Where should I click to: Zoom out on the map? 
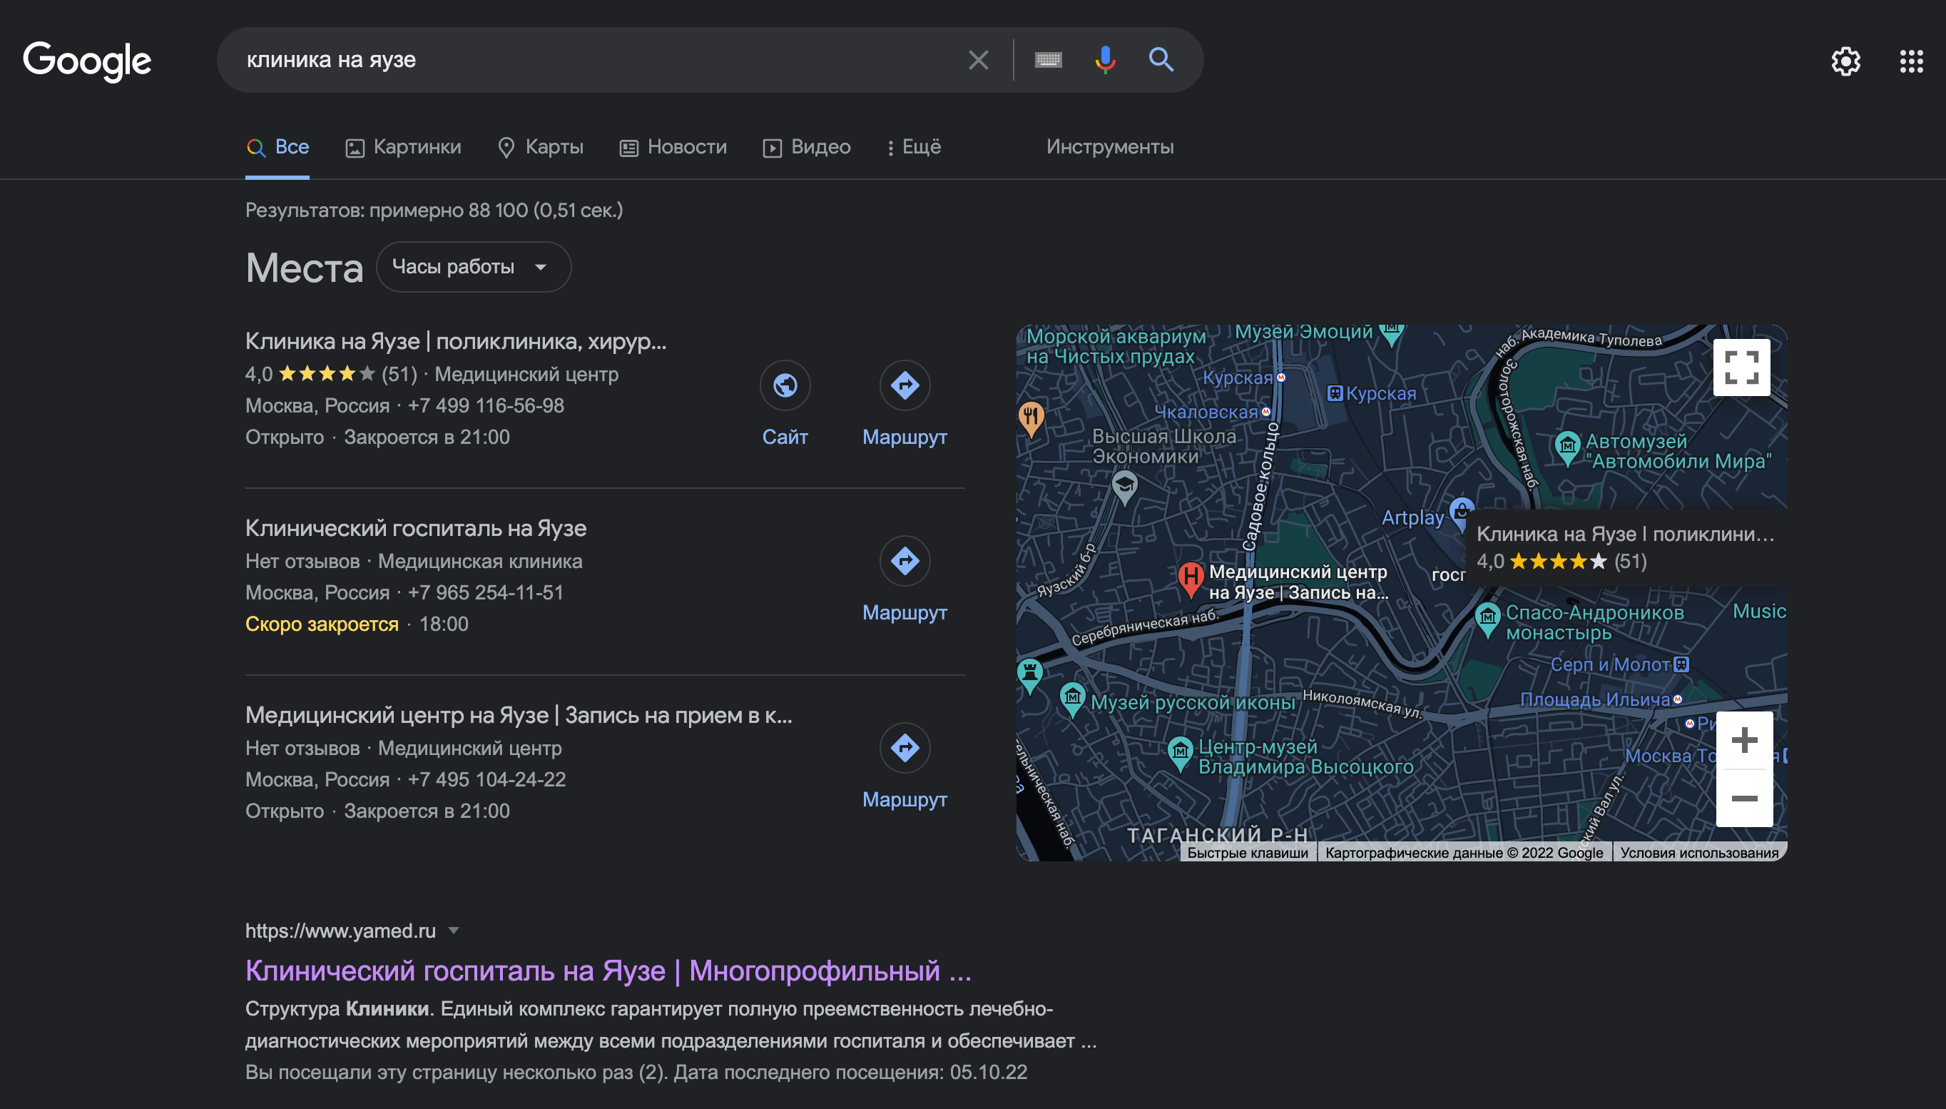[1744, 799]
